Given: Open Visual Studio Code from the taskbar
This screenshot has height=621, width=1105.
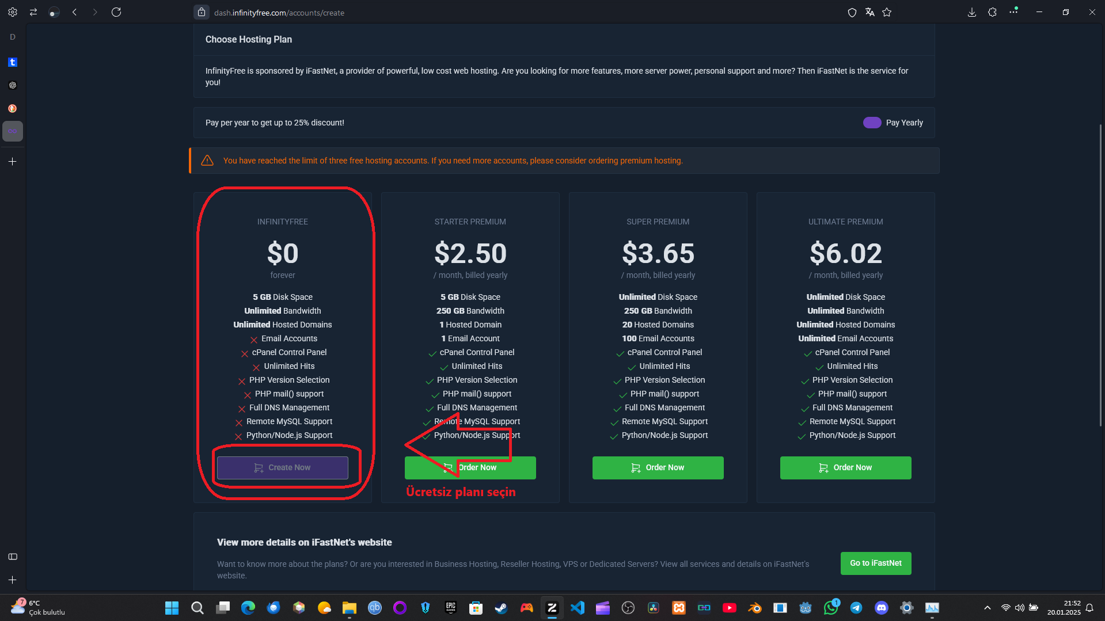Looking at the screenshot, I should tap(578, 608).
